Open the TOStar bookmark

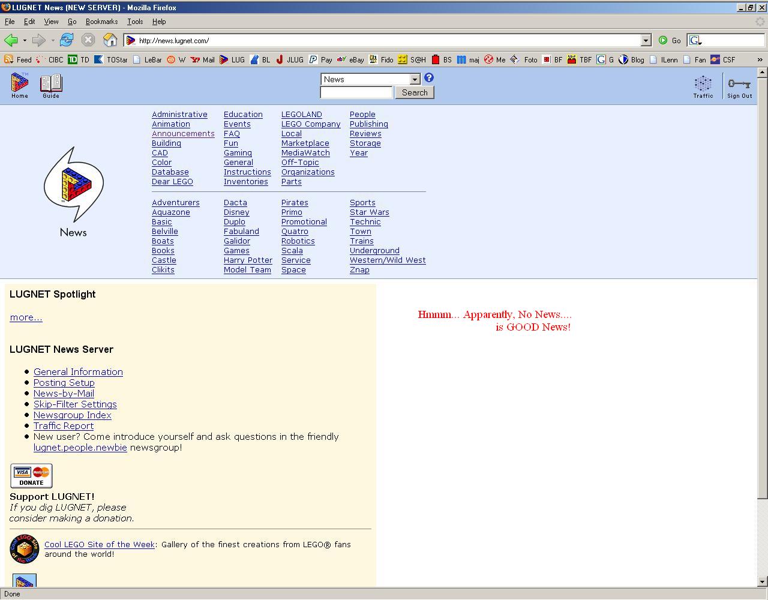[111, 59]
